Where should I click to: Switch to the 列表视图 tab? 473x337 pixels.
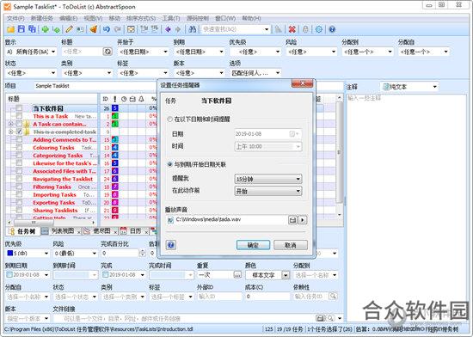coord(61,231)
